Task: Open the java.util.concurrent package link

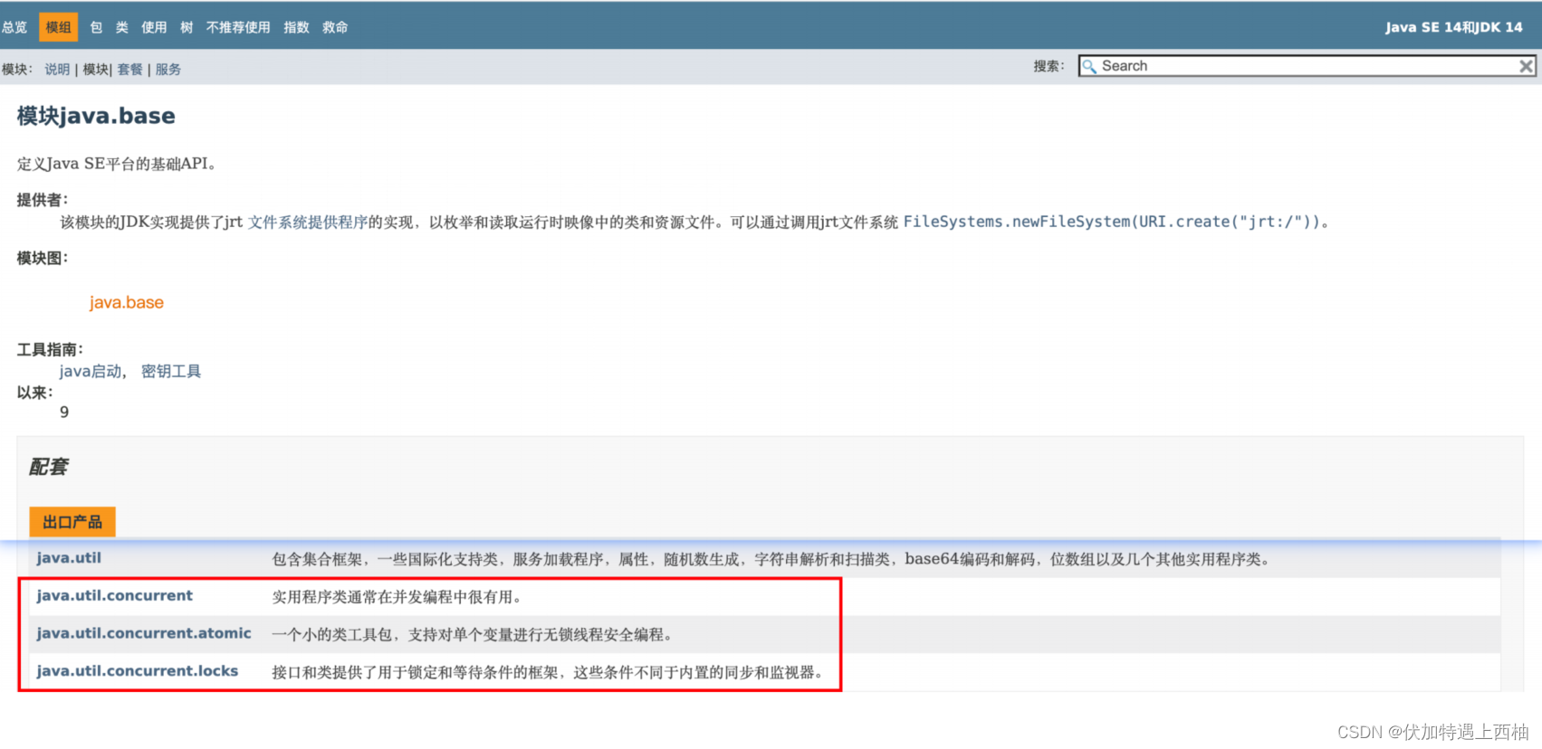Action: [x=114, y=595]
